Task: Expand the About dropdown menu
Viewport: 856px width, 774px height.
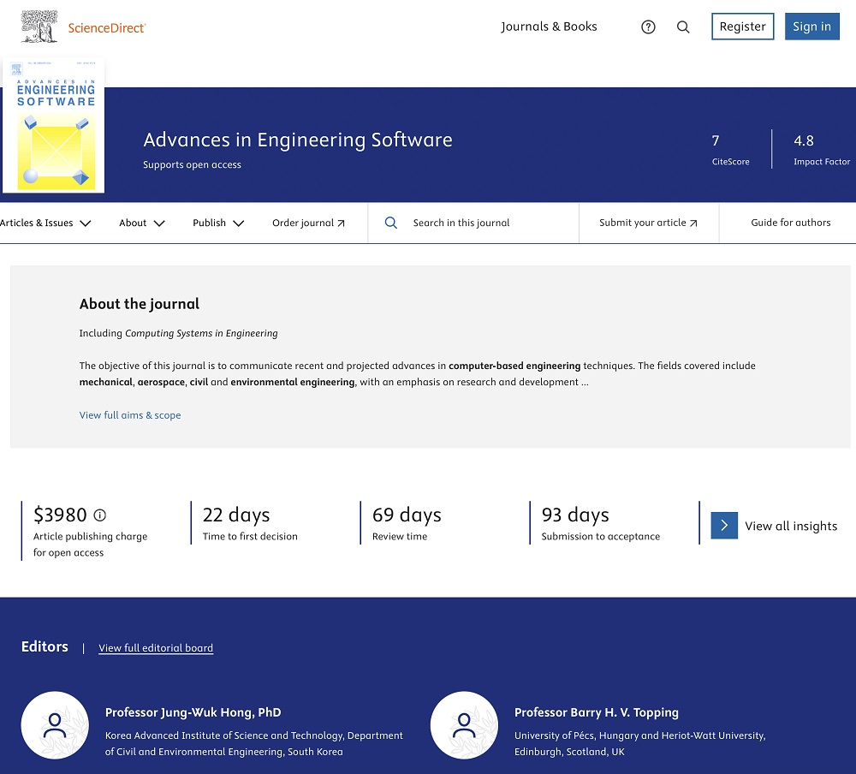Action: click(x=142, y=223)
